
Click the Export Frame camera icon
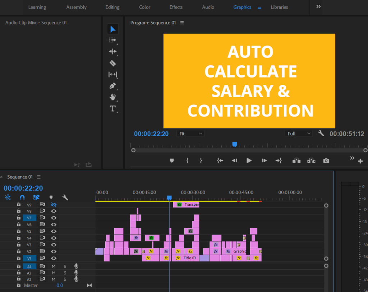pos(326,161)
